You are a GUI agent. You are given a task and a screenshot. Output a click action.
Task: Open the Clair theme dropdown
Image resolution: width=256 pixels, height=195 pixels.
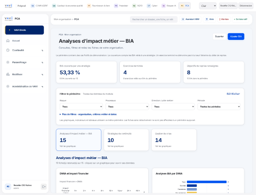(207, 6)
